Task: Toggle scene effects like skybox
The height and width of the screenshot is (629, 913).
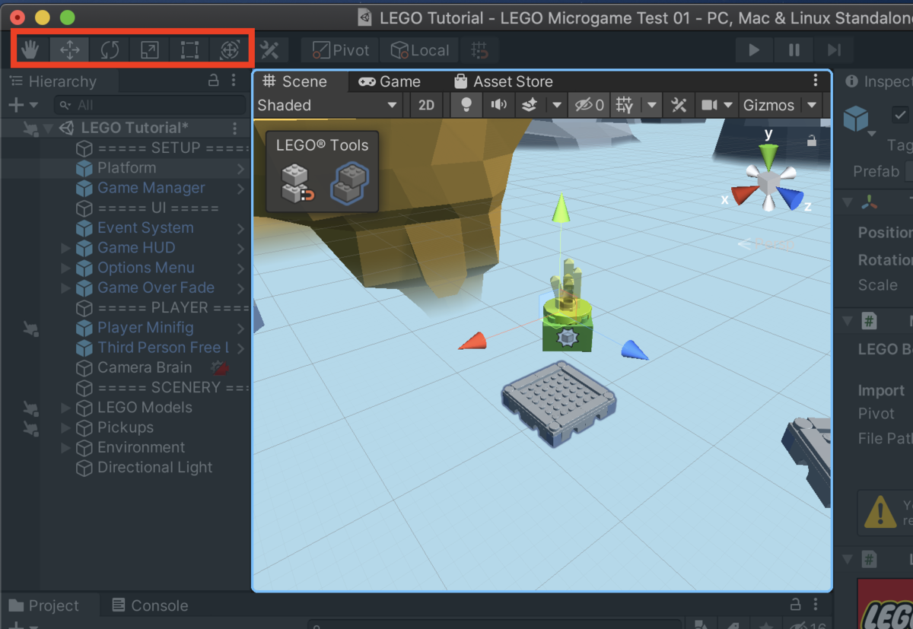Action: [x=530, y=105]
